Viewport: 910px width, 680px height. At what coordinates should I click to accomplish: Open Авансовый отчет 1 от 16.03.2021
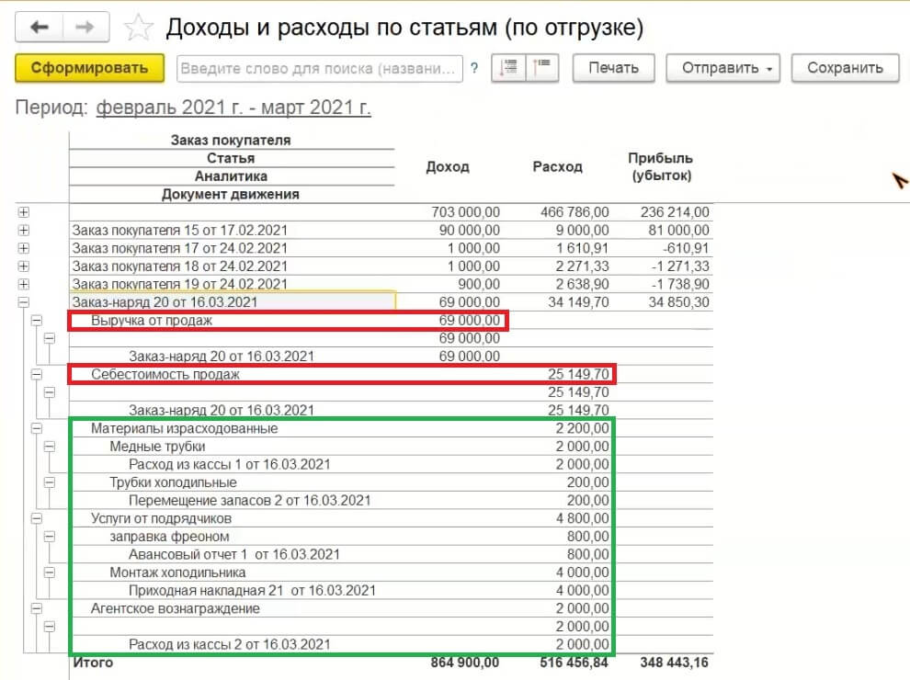point(233,554)
